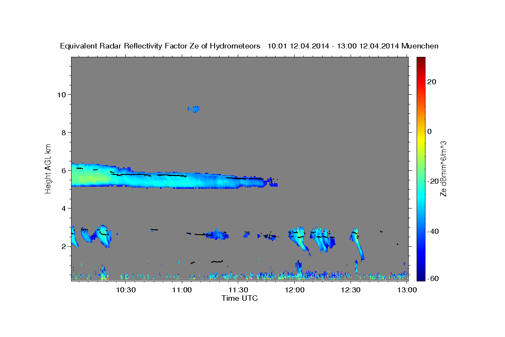
Task: Click the 13:00 time tick label
Action: coord(407,290)
